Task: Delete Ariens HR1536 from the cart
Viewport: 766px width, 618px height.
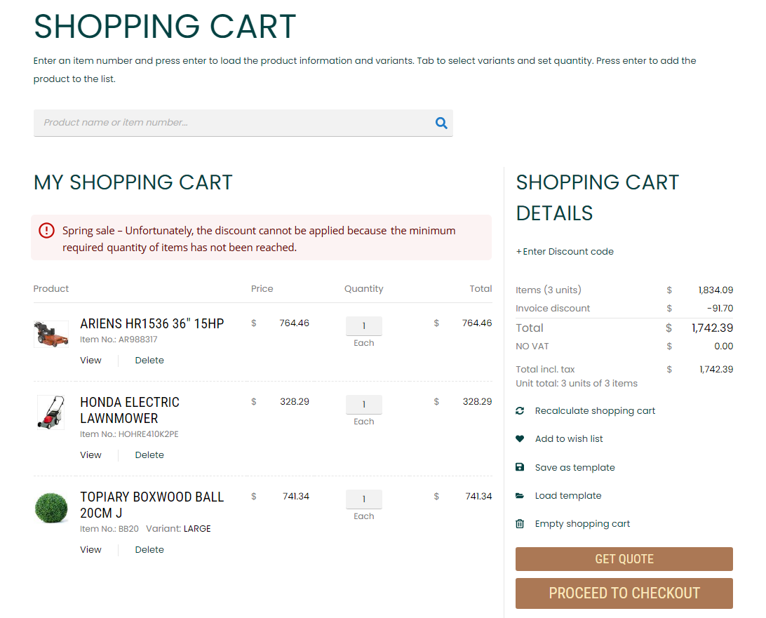Action: pos(149,360)
